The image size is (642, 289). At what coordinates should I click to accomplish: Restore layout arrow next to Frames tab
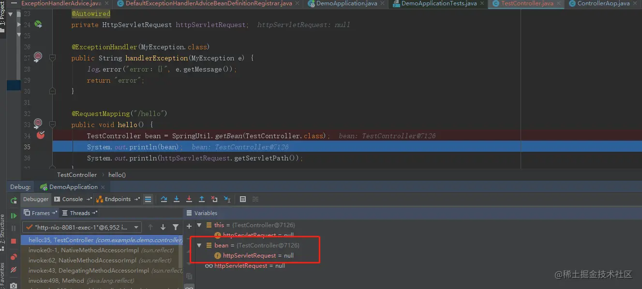[55, 213]
